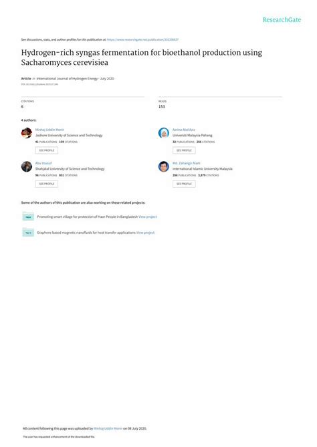This screenshot has width=317, height=447.
Task: Click See Profile button under Azrina Abd Aziz
Action: (x=184, y=150)
